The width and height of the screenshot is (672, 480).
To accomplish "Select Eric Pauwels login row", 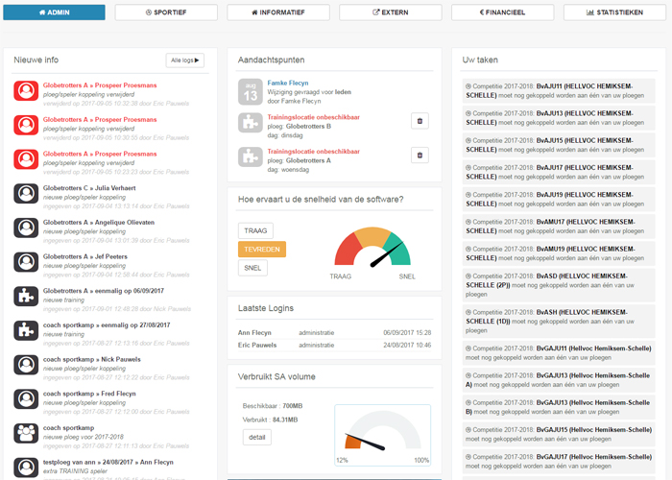I will [x=334, y=346].
